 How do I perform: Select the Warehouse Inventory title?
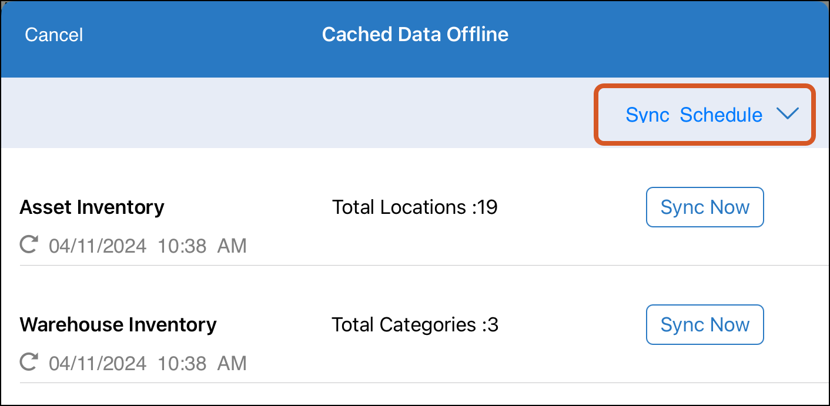(x=118, y=325)
